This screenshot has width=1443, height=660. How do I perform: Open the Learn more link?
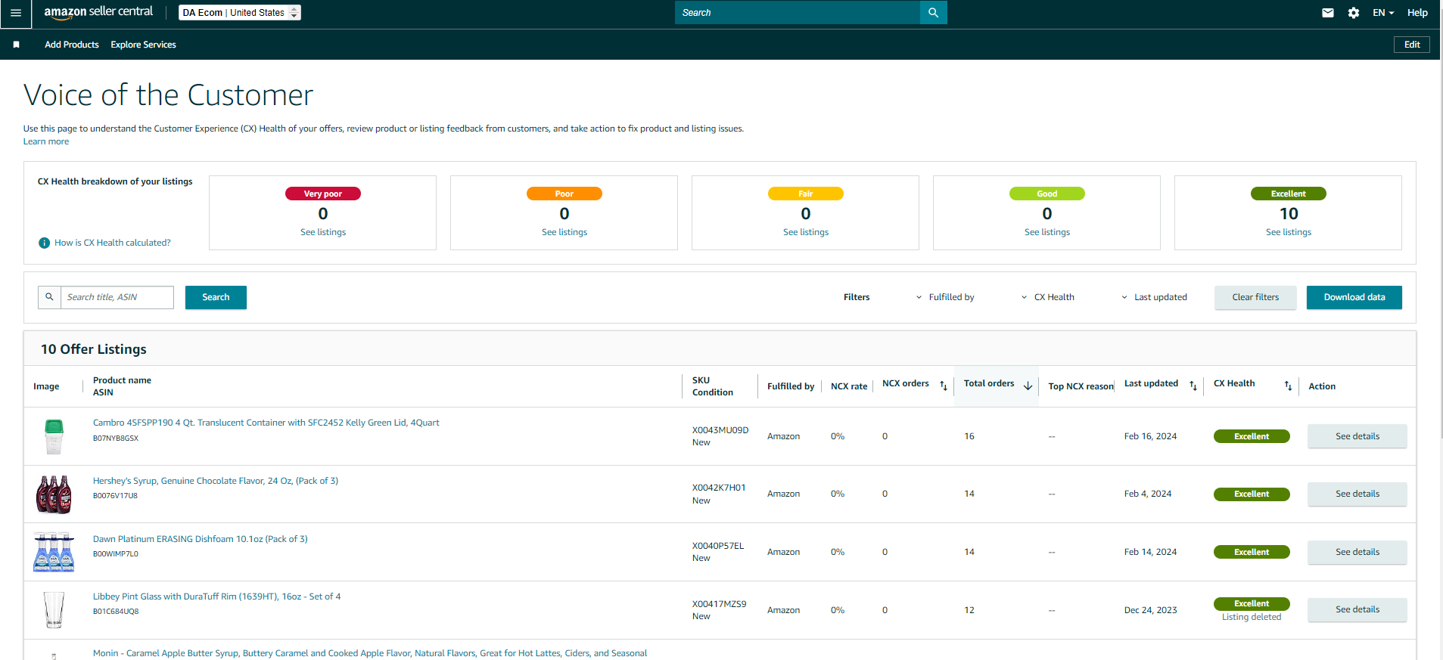46,141
